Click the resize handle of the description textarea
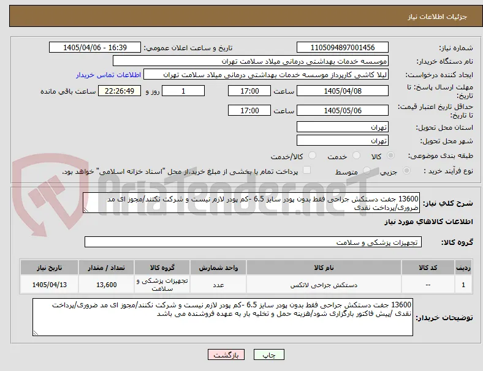This screenshot has width=483, height=371. tap(86, 210)
